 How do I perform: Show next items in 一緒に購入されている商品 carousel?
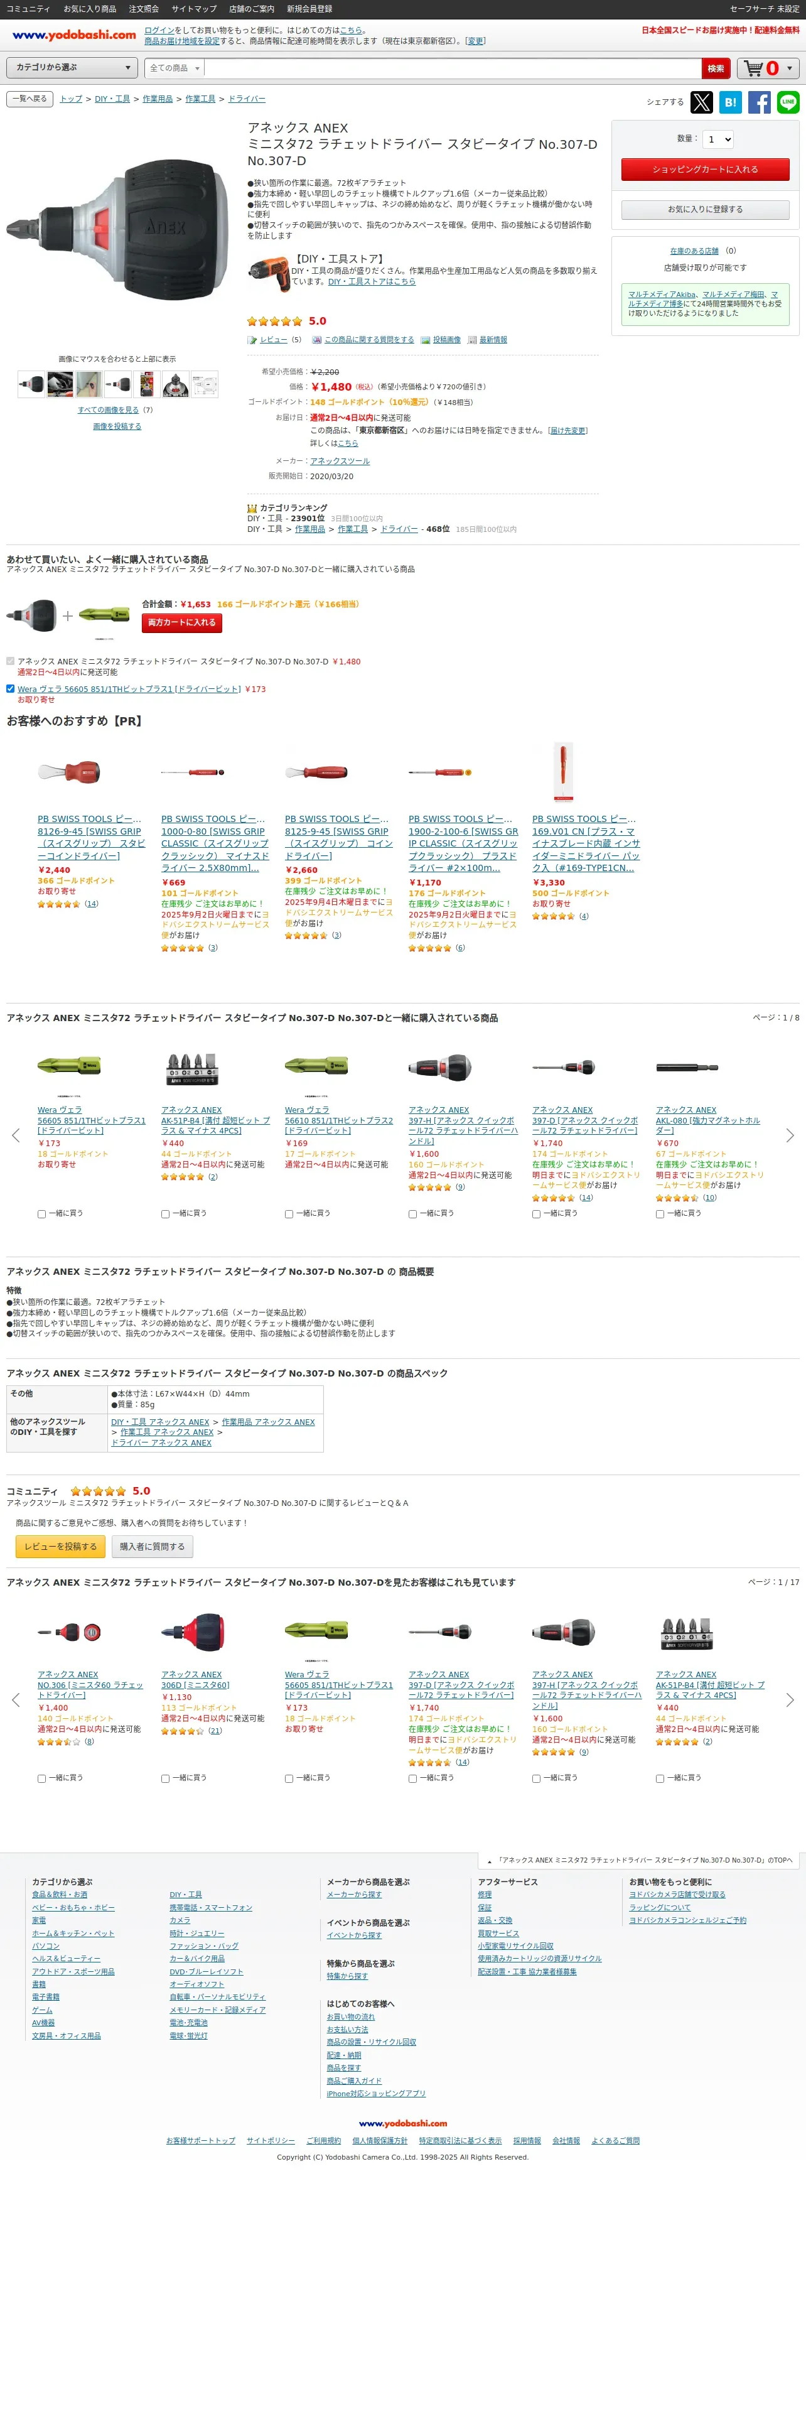(790, 1135)
